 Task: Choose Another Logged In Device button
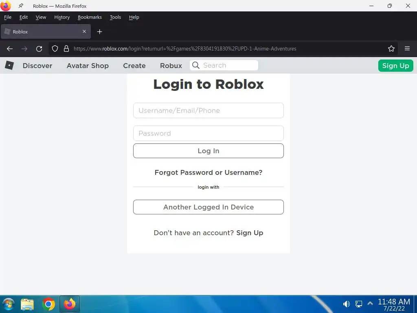pos(208,207)
